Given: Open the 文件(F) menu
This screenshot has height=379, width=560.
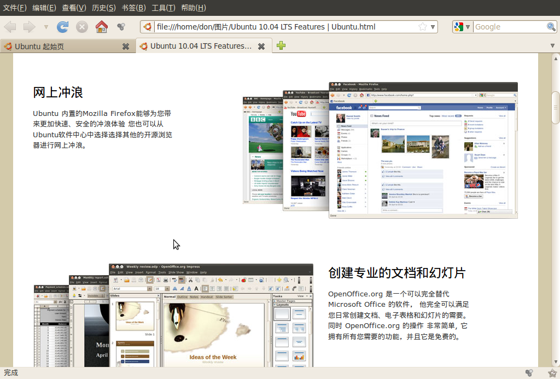Looking at the screenshot, I should (x=15, y=8).
